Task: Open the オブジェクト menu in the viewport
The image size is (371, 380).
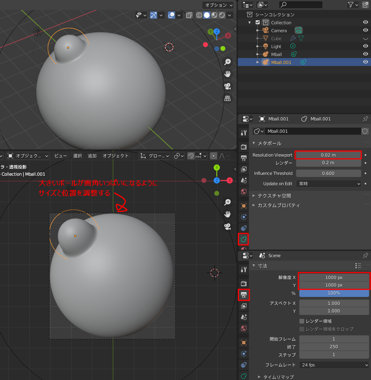Action: click(115, 155)
